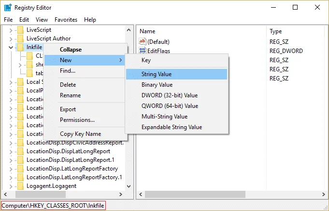Click the address bar path Computer\HKEY_CLASSES_ROOT\Inkfile
This screenshot has height=211, width=329.
tap(53, 206)
